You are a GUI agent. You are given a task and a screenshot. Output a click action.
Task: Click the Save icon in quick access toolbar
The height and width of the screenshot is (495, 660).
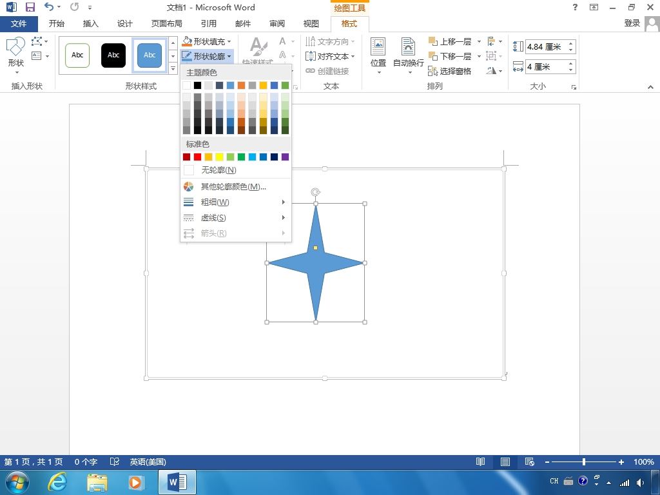[x=30, y=8]
